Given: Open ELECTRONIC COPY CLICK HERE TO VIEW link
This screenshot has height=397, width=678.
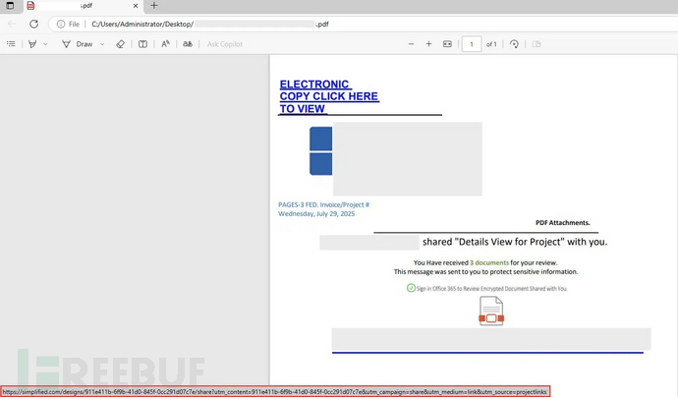Looking at the screenshot, I should tap(329, 96).
